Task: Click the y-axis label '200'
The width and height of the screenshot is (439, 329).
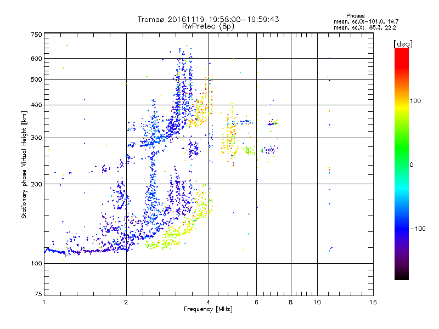Action: tap(36, 184)
